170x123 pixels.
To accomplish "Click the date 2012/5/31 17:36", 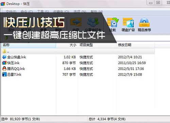I will [131, 69].
